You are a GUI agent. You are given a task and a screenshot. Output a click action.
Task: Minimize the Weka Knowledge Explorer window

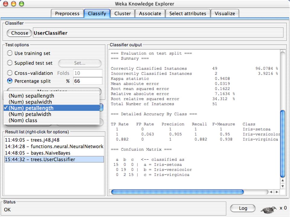pos(14,4)
